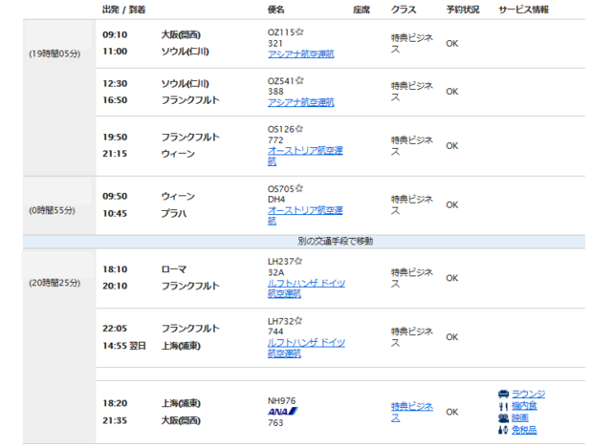Click aircraft type 763 for NH976
This screenshot has width=612, height=448.
[275, 422]
